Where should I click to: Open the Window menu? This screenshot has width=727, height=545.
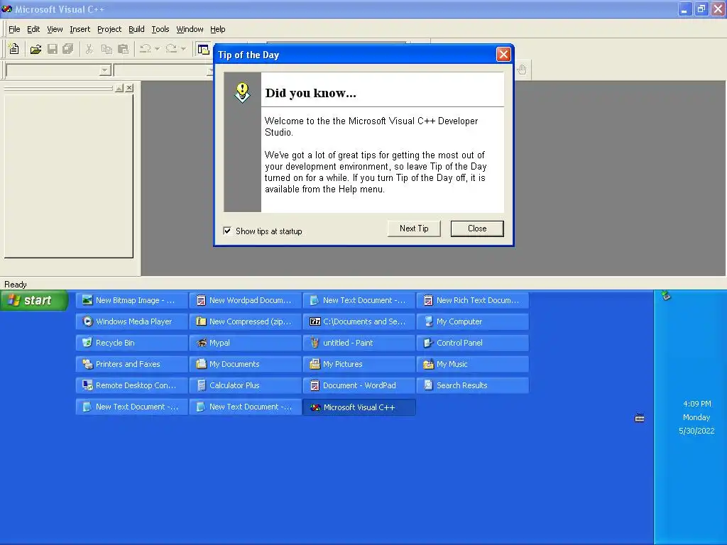tap(190, 29)
